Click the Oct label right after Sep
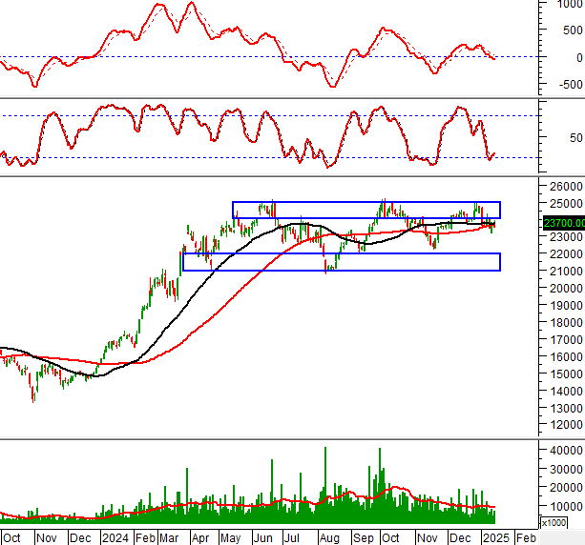The image size is (585, 545). (390, 538)
